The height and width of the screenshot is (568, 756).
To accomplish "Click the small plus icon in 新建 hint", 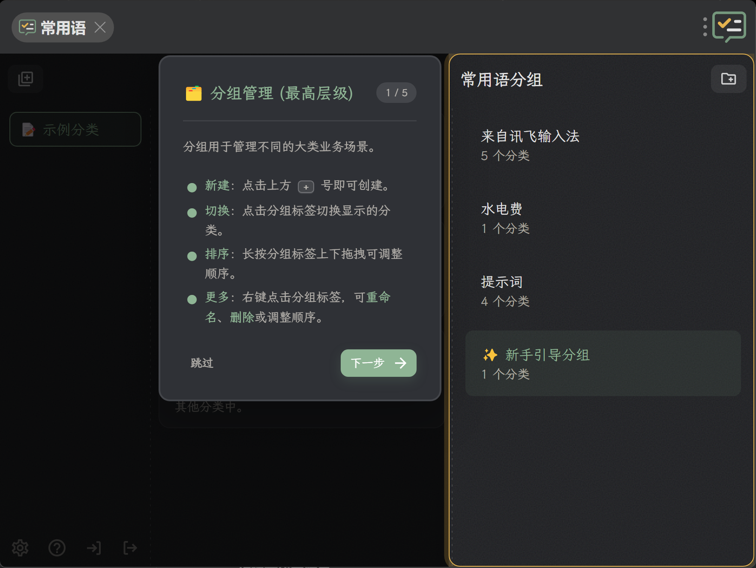I will pyautogui.click(x=306, y=187).
